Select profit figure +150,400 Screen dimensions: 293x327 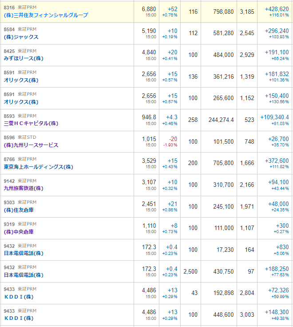tap(277, 96)
